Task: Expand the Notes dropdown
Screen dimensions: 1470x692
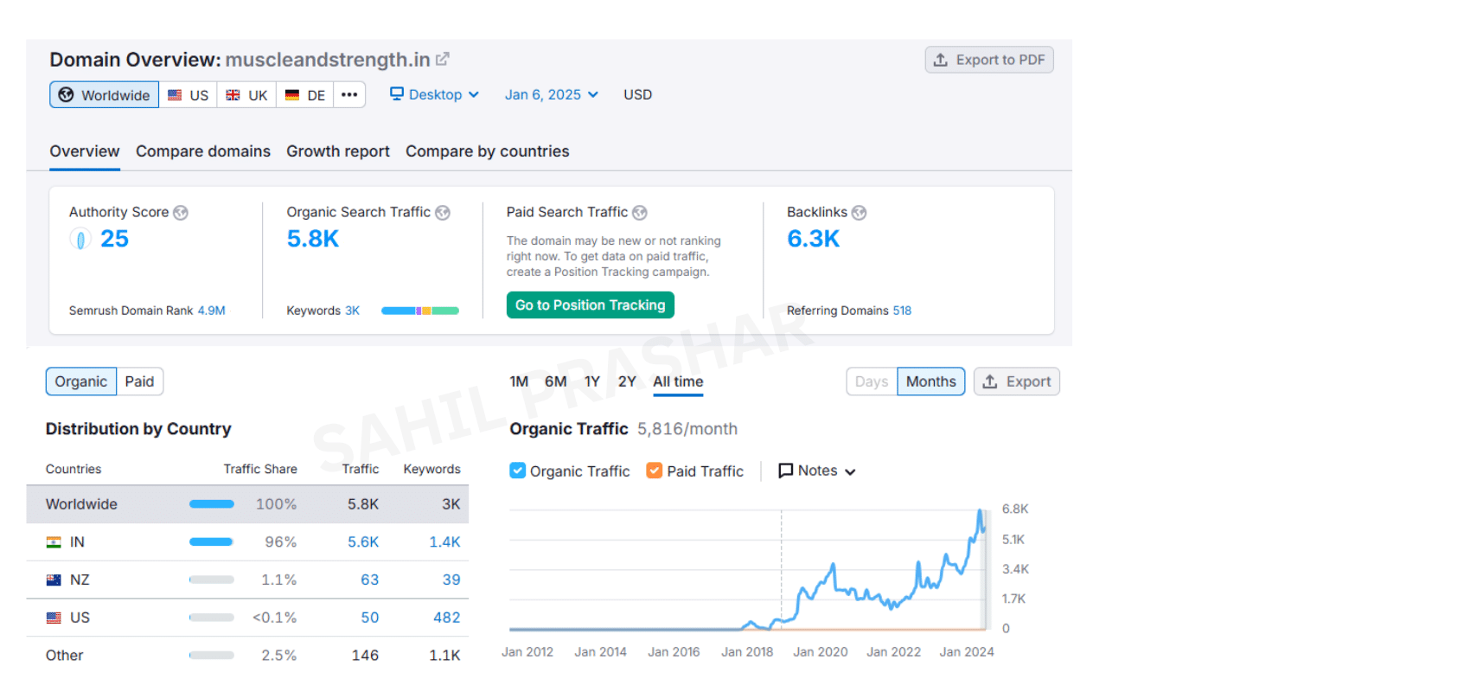Action: pyautogui.click(x=817, y=471)
